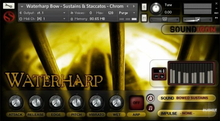
Task: Open the Purge dropdown menu
Action: pyautogui.click(x=127, y=13)
